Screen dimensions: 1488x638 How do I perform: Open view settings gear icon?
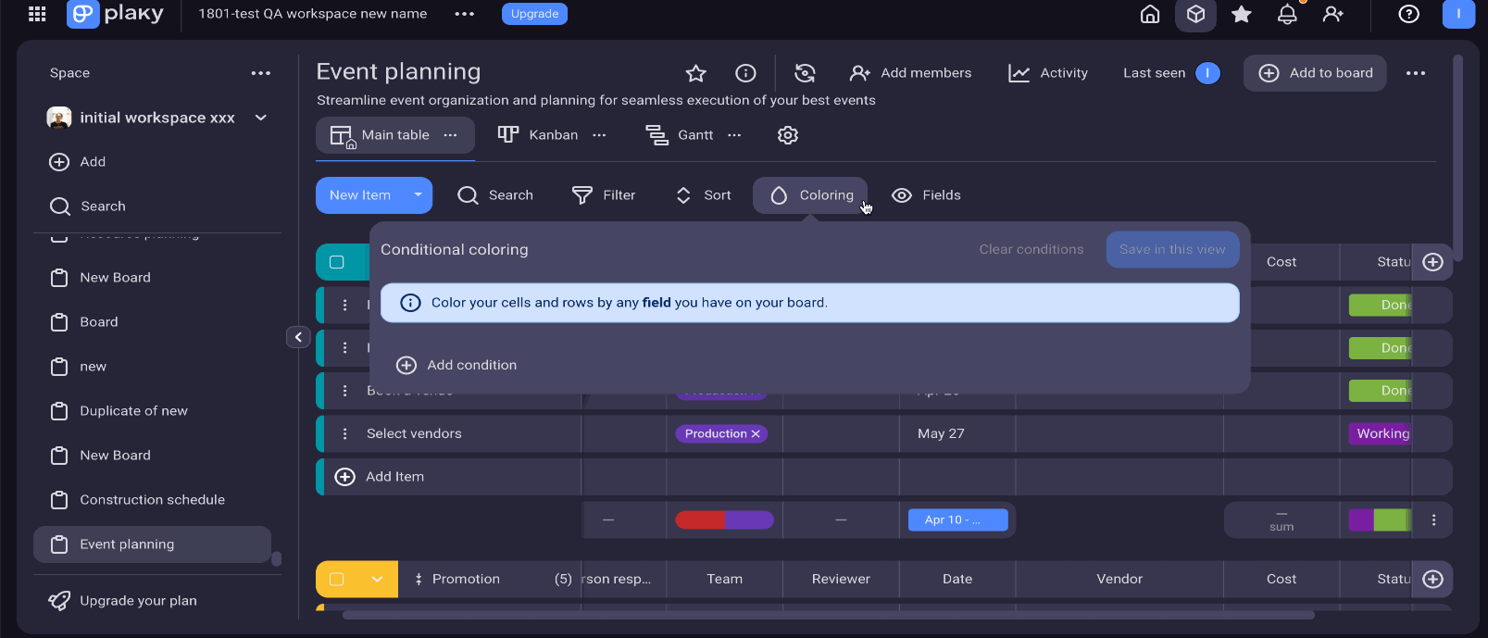tap(788, 135)
